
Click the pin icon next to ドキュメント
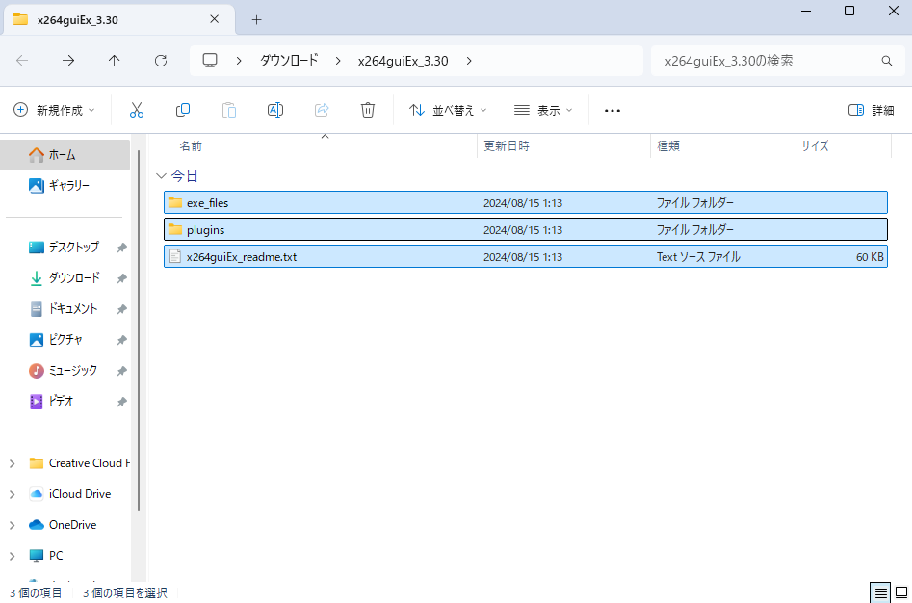pyautogui.click(x=121, y=309)
